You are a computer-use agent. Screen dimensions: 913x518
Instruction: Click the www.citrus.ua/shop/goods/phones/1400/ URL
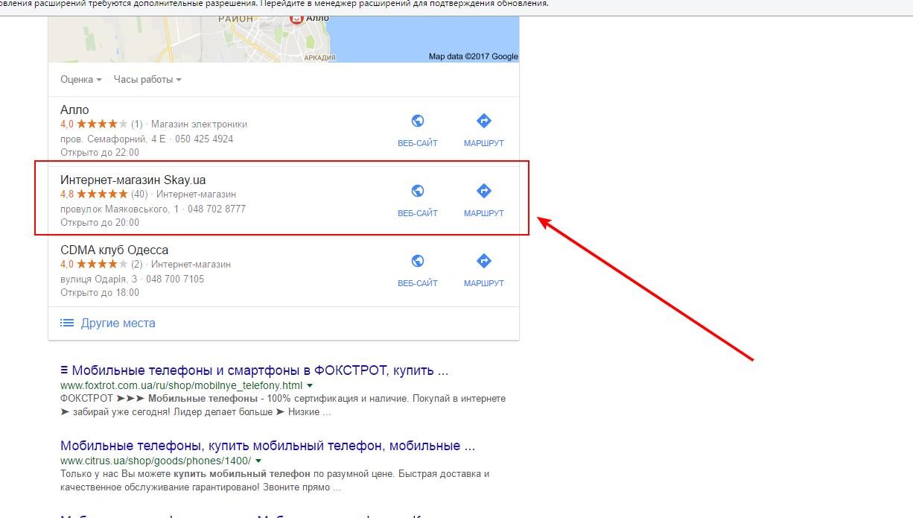point(156,461)
